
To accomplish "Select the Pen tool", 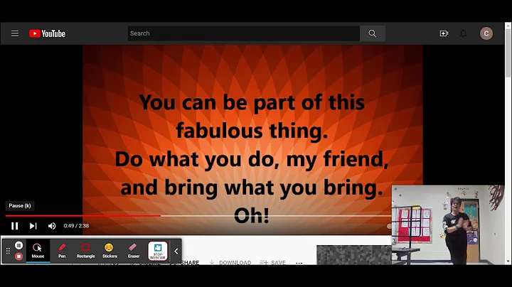I will (62, 251).
